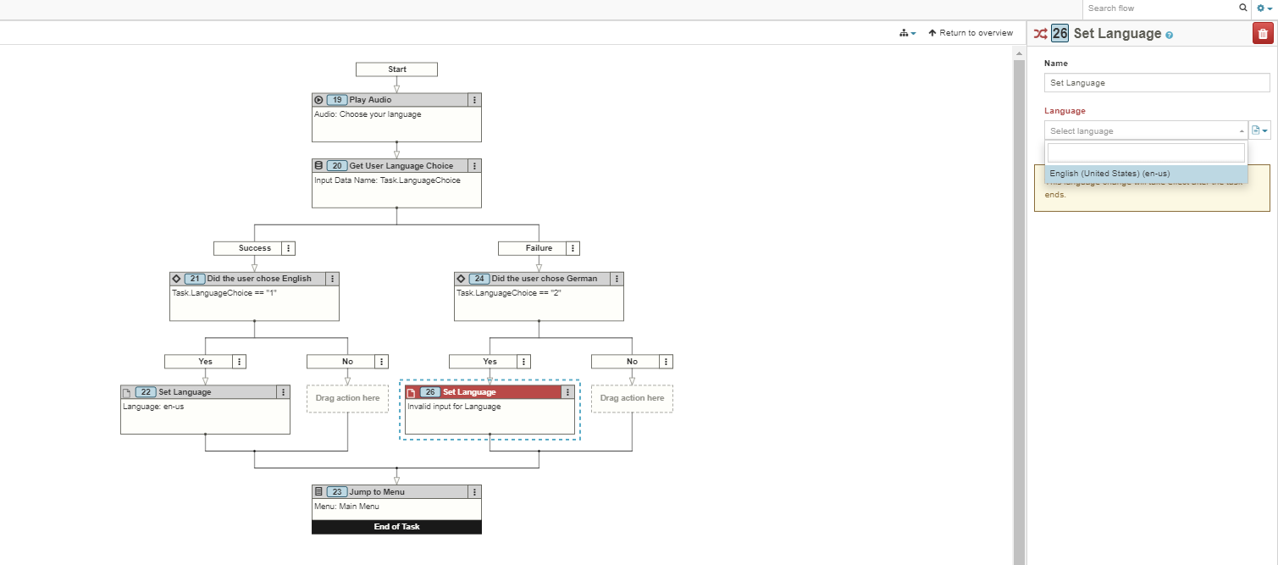Toggle selection of the Yes branch under node 24
The image size is (1278, 565).
[490, 361]
